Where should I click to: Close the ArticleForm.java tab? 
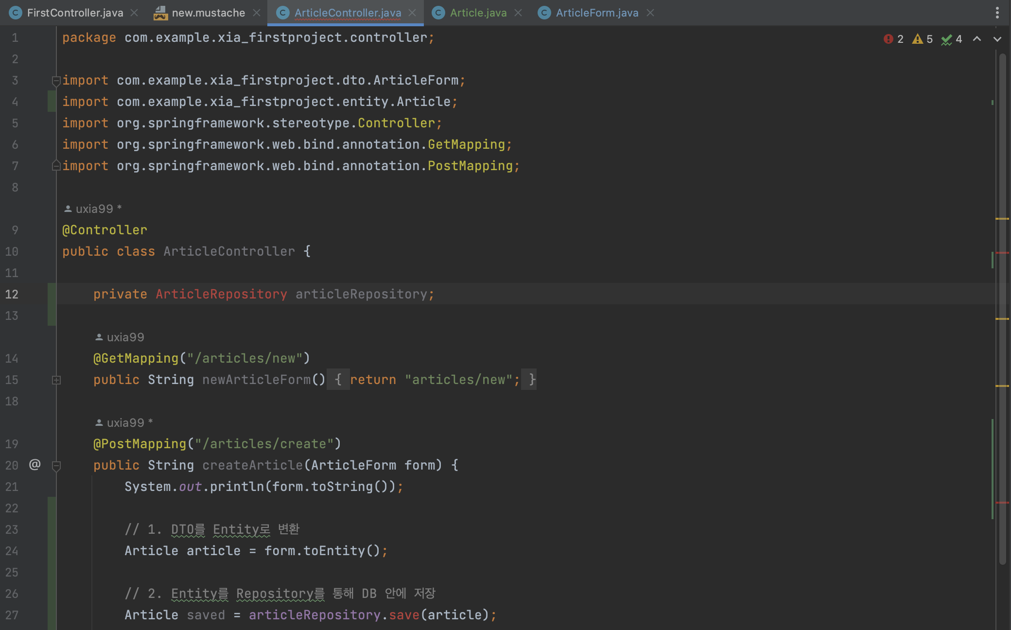point(650,13)
